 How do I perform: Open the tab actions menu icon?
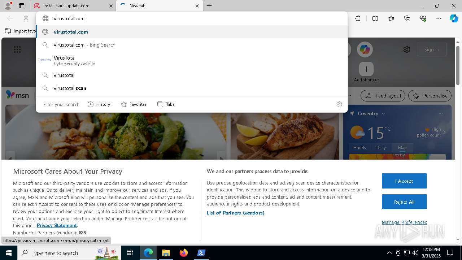(x=22, y=6)
